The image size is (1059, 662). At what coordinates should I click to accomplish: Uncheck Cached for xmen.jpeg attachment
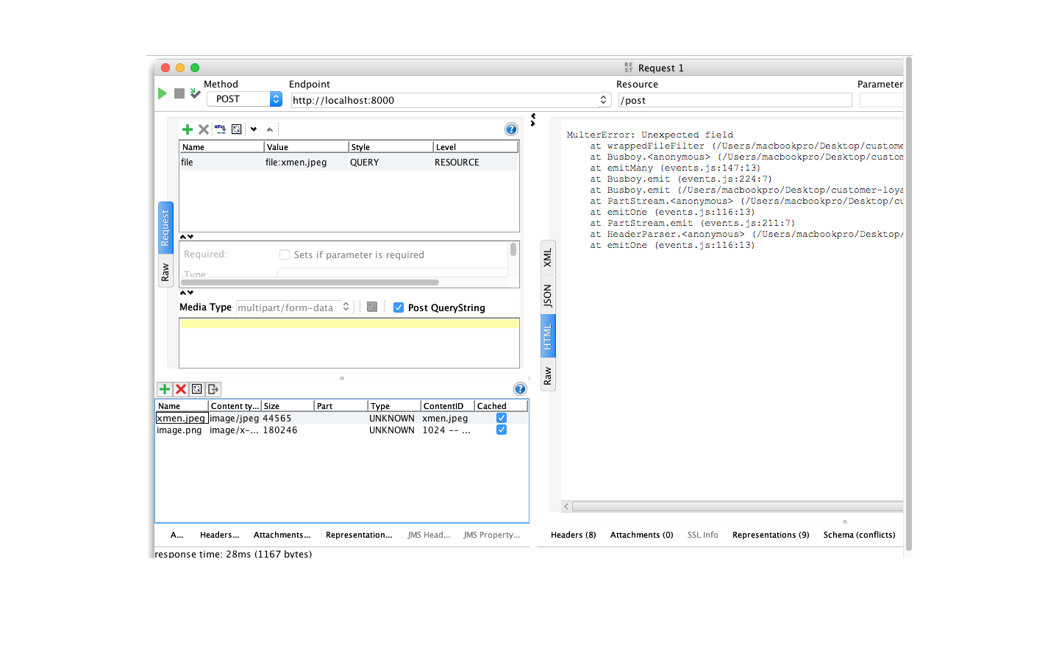pyautogui.click(x=501, y=417)
